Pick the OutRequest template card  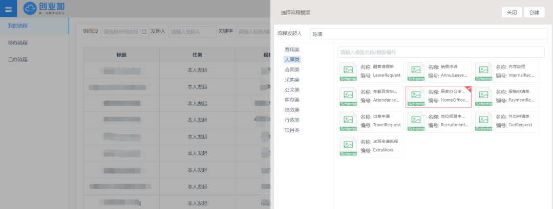(x=506, y=121)
